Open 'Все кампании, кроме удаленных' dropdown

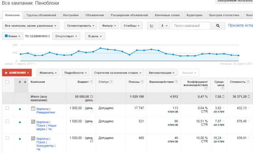pyautogui.click(x=31, y=26)
